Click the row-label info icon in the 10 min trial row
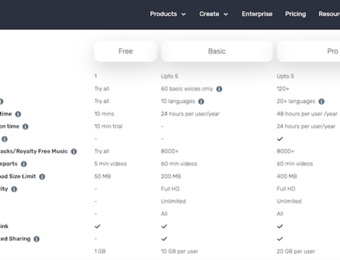The image size is (340, 260). click(26, 127)
